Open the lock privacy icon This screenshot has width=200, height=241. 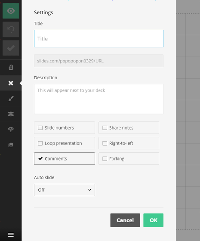[x=11, y=67]
